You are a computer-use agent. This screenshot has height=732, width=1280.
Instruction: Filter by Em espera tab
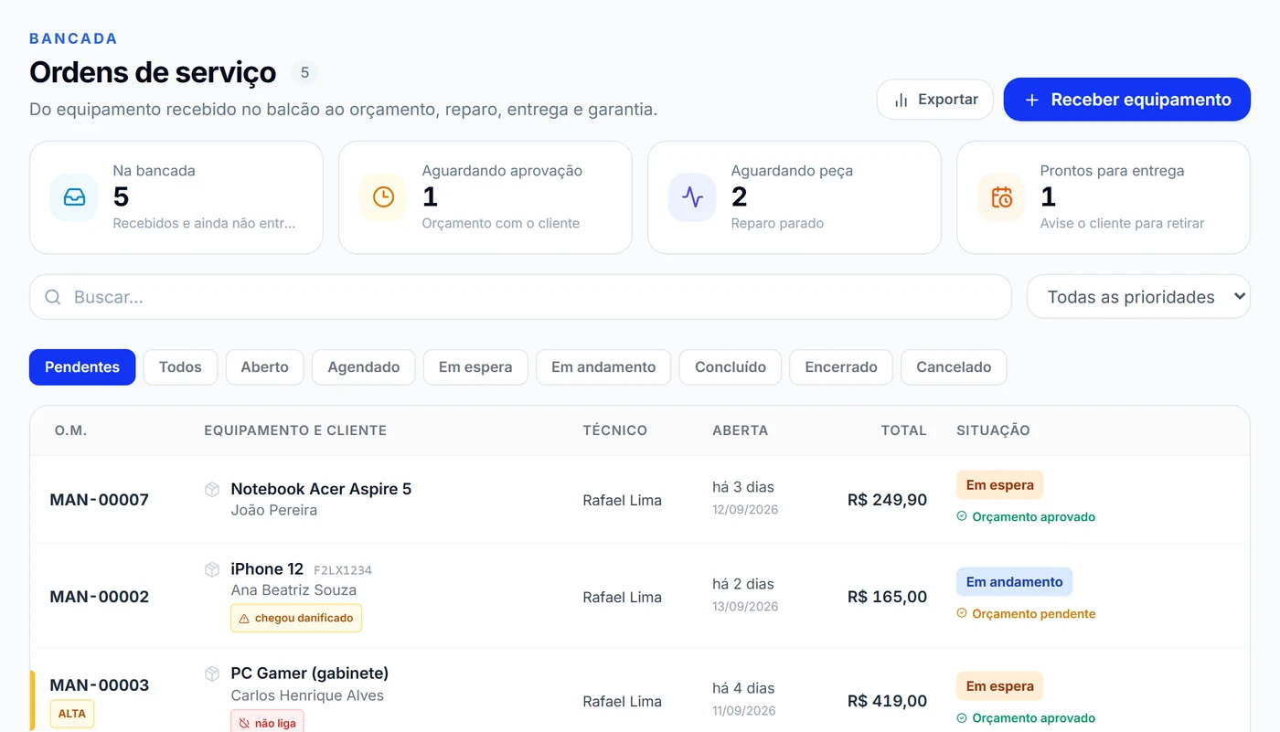(475, 367)
